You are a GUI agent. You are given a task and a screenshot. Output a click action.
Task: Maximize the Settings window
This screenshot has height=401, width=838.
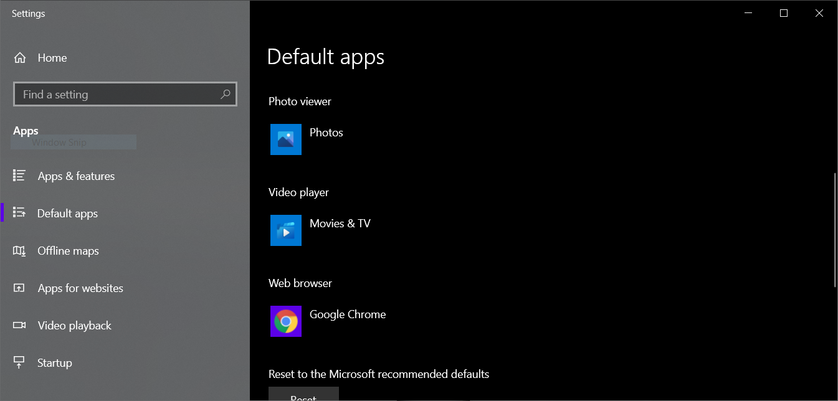(x=784, y=13)
